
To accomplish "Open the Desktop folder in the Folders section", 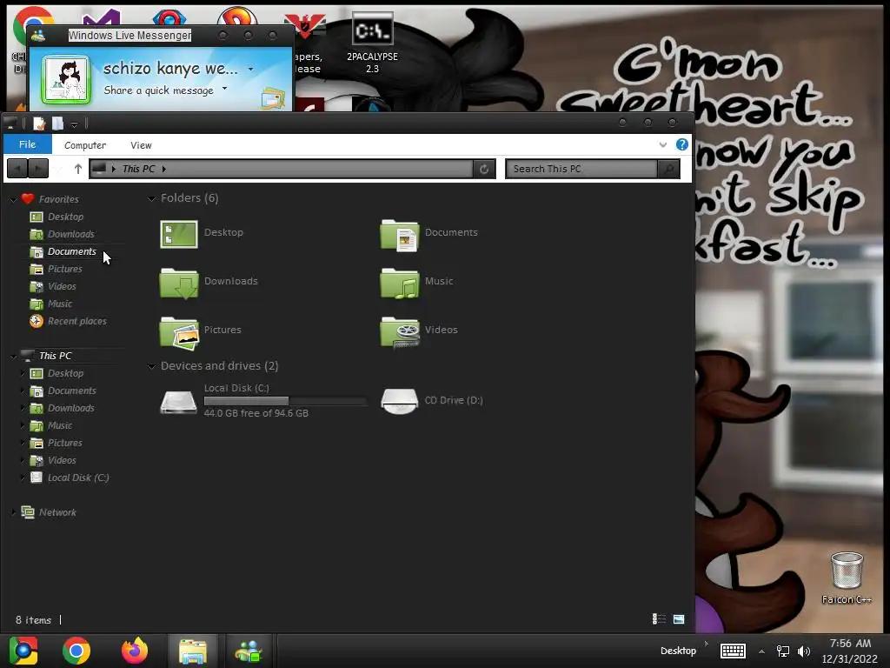I will tap(202, 233).
